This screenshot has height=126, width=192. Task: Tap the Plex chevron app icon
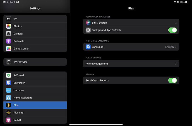tap(9, 105)
